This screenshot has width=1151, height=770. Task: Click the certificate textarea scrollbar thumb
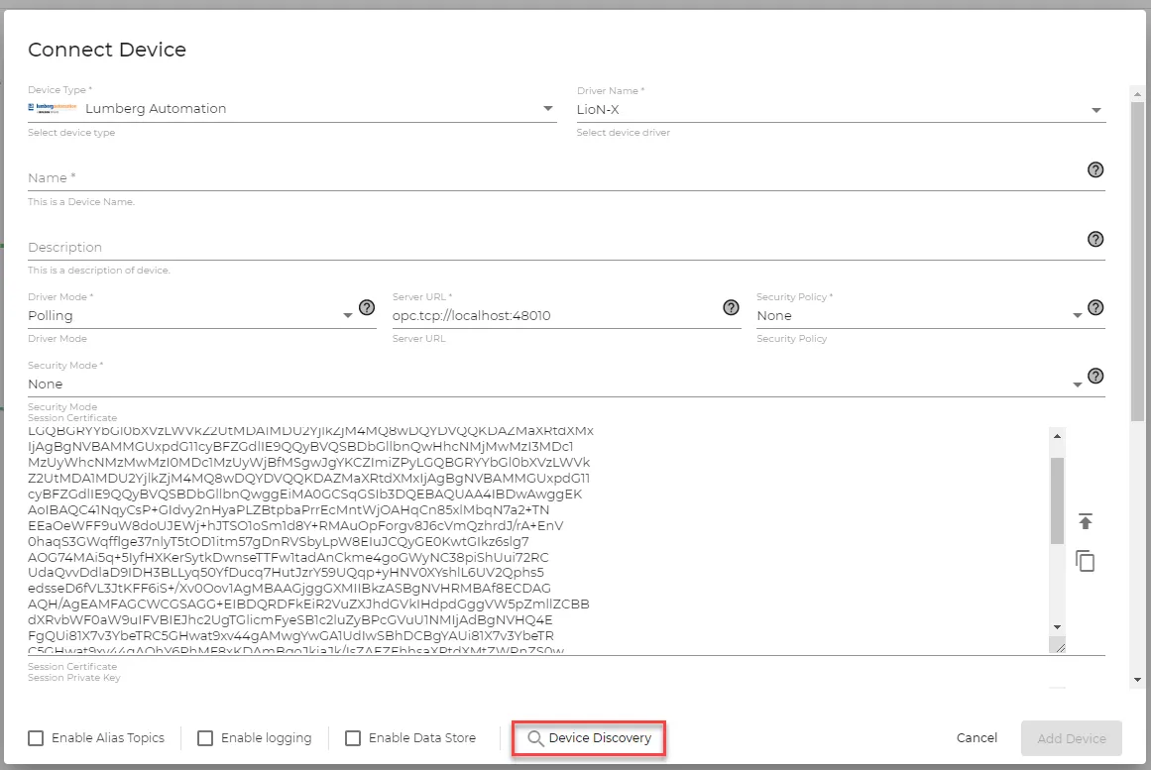(x=1057, y=500)
